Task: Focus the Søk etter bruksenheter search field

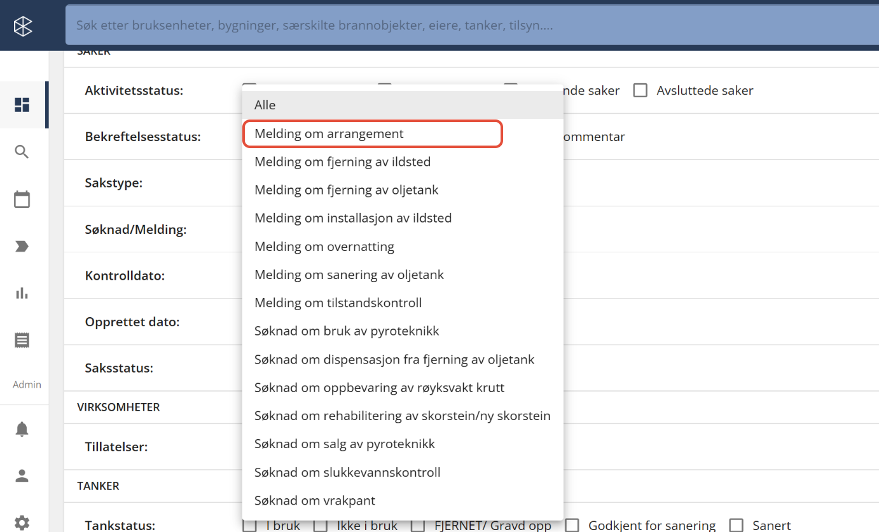Action: click(x=472, y=25)
